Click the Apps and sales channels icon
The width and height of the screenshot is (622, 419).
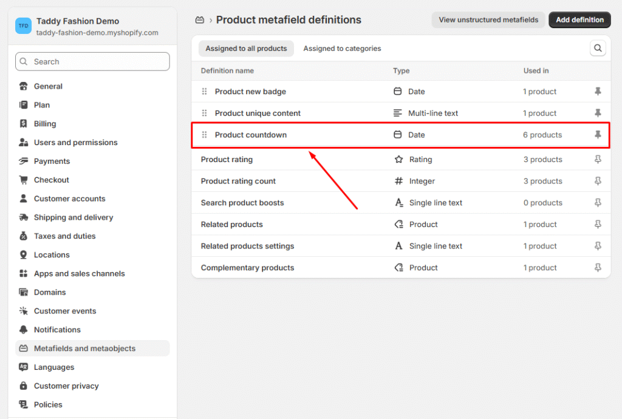point(24,273)
